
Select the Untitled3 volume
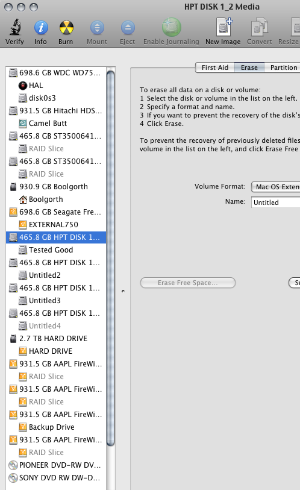tap(56, 300)
